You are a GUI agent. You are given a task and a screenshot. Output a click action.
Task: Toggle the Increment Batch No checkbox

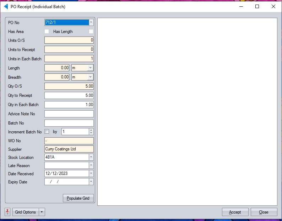(x=47, y=132)
